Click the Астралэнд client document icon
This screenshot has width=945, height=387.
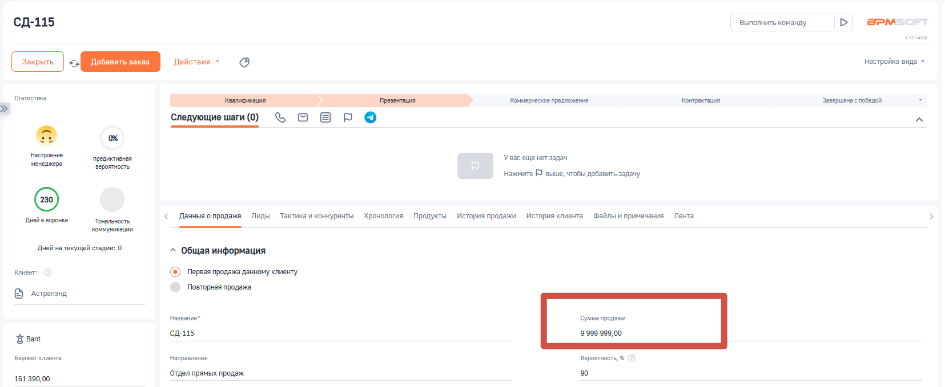[x=19, y=294]
